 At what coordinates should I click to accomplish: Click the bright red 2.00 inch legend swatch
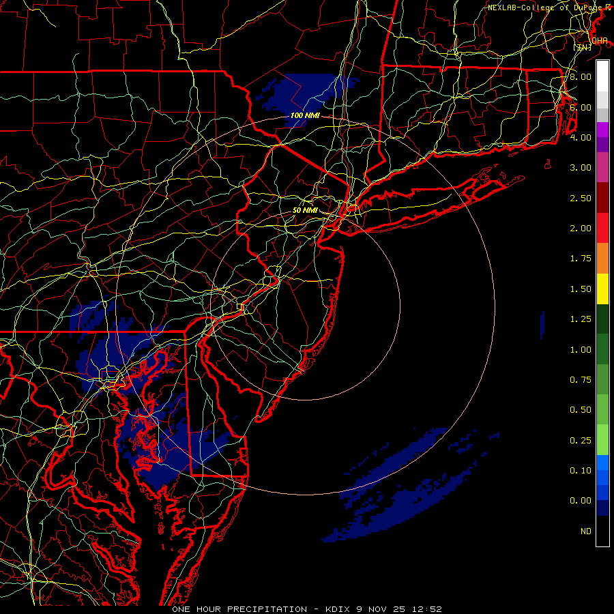[x=602, y=228]
